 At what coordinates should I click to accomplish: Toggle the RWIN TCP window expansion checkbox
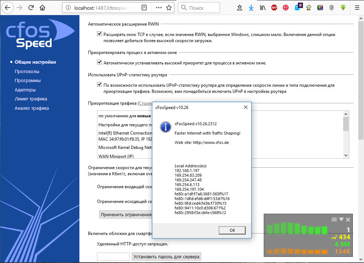tap(100, 34)
